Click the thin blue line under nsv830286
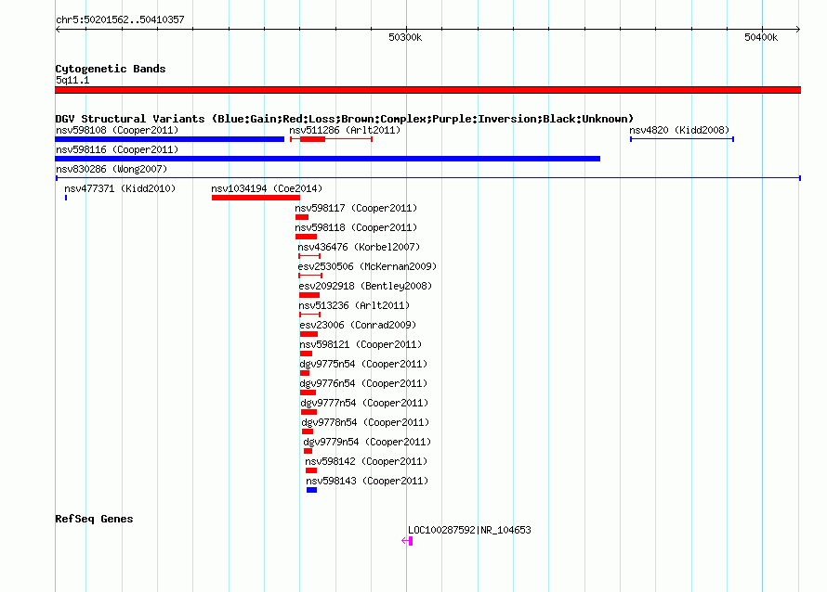The height and width of the screenshot is (592, 827). (x=428, y=178)
